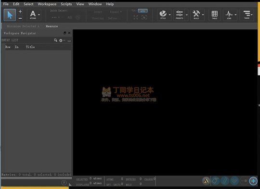
Task: Show the Jobs monitor pulse icon
Action: point(229,15)
